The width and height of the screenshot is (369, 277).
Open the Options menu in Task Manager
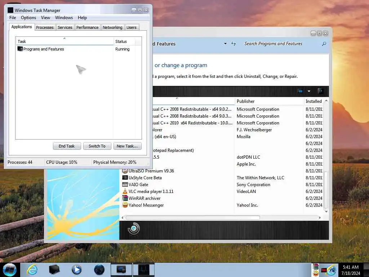click(x=28, y=18)
